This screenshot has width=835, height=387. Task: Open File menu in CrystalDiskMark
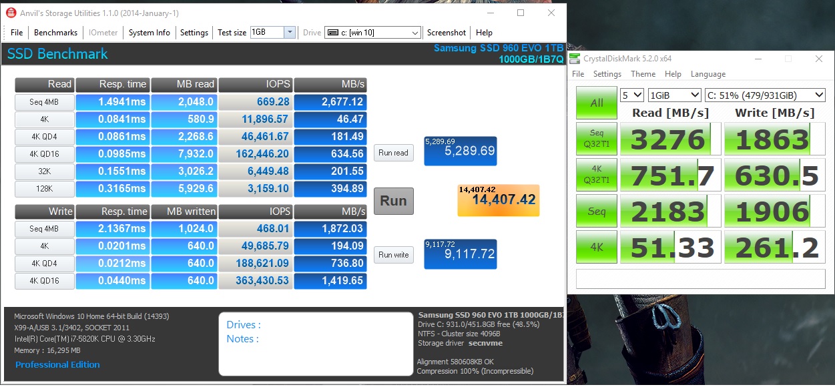pyautogui.click(x=578, y=74)
